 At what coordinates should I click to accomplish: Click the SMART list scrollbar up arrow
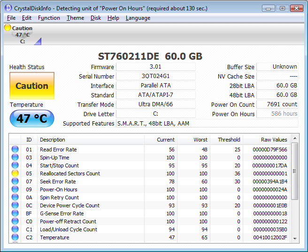295,139
